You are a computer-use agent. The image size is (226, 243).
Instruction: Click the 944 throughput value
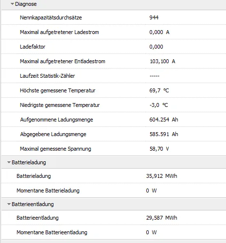[154, 17]
